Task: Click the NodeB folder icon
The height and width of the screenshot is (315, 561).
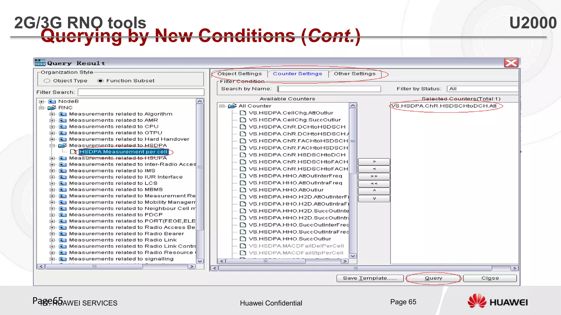Action: click(x=52, y=101)
